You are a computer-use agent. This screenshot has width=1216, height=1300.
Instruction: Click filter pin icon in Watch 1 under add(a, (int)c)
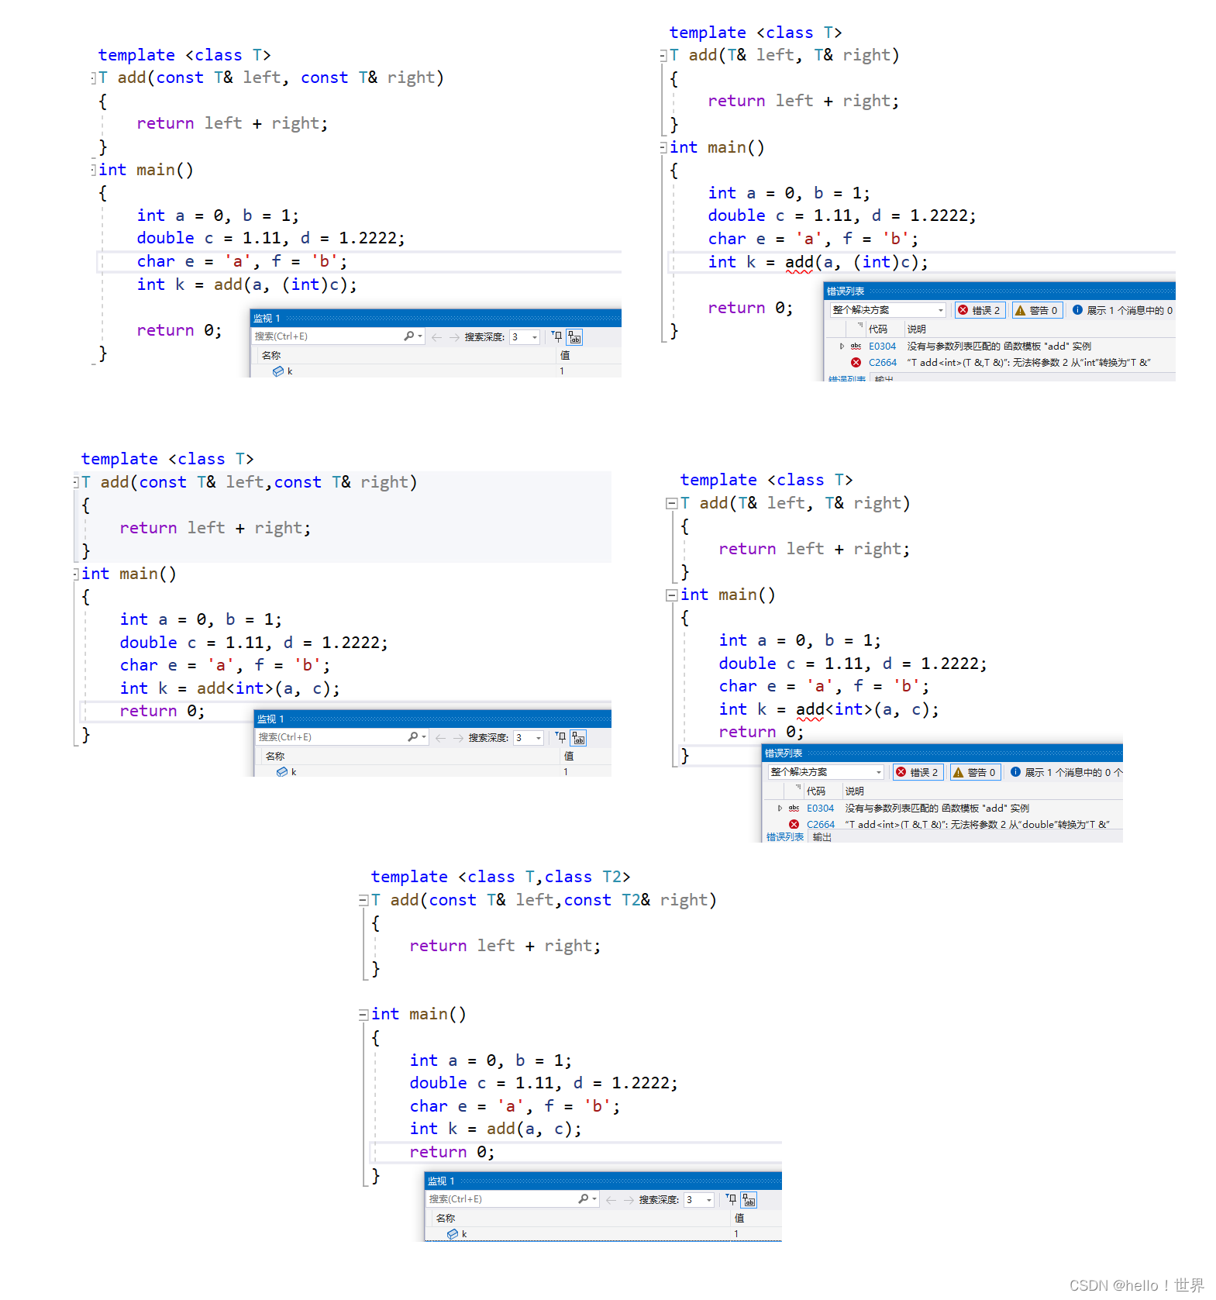click(556, 336)
